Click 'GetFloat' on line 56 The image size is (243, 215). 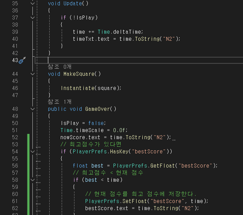[163, 166]
